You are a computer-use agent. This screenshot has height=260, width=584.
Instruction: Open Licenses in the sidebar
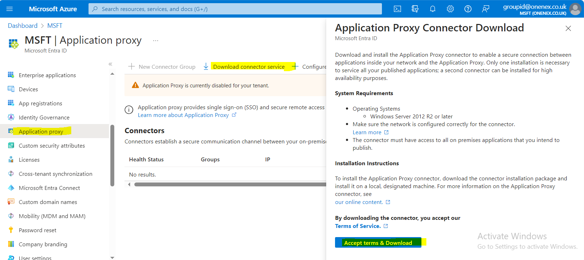(29, 160)
